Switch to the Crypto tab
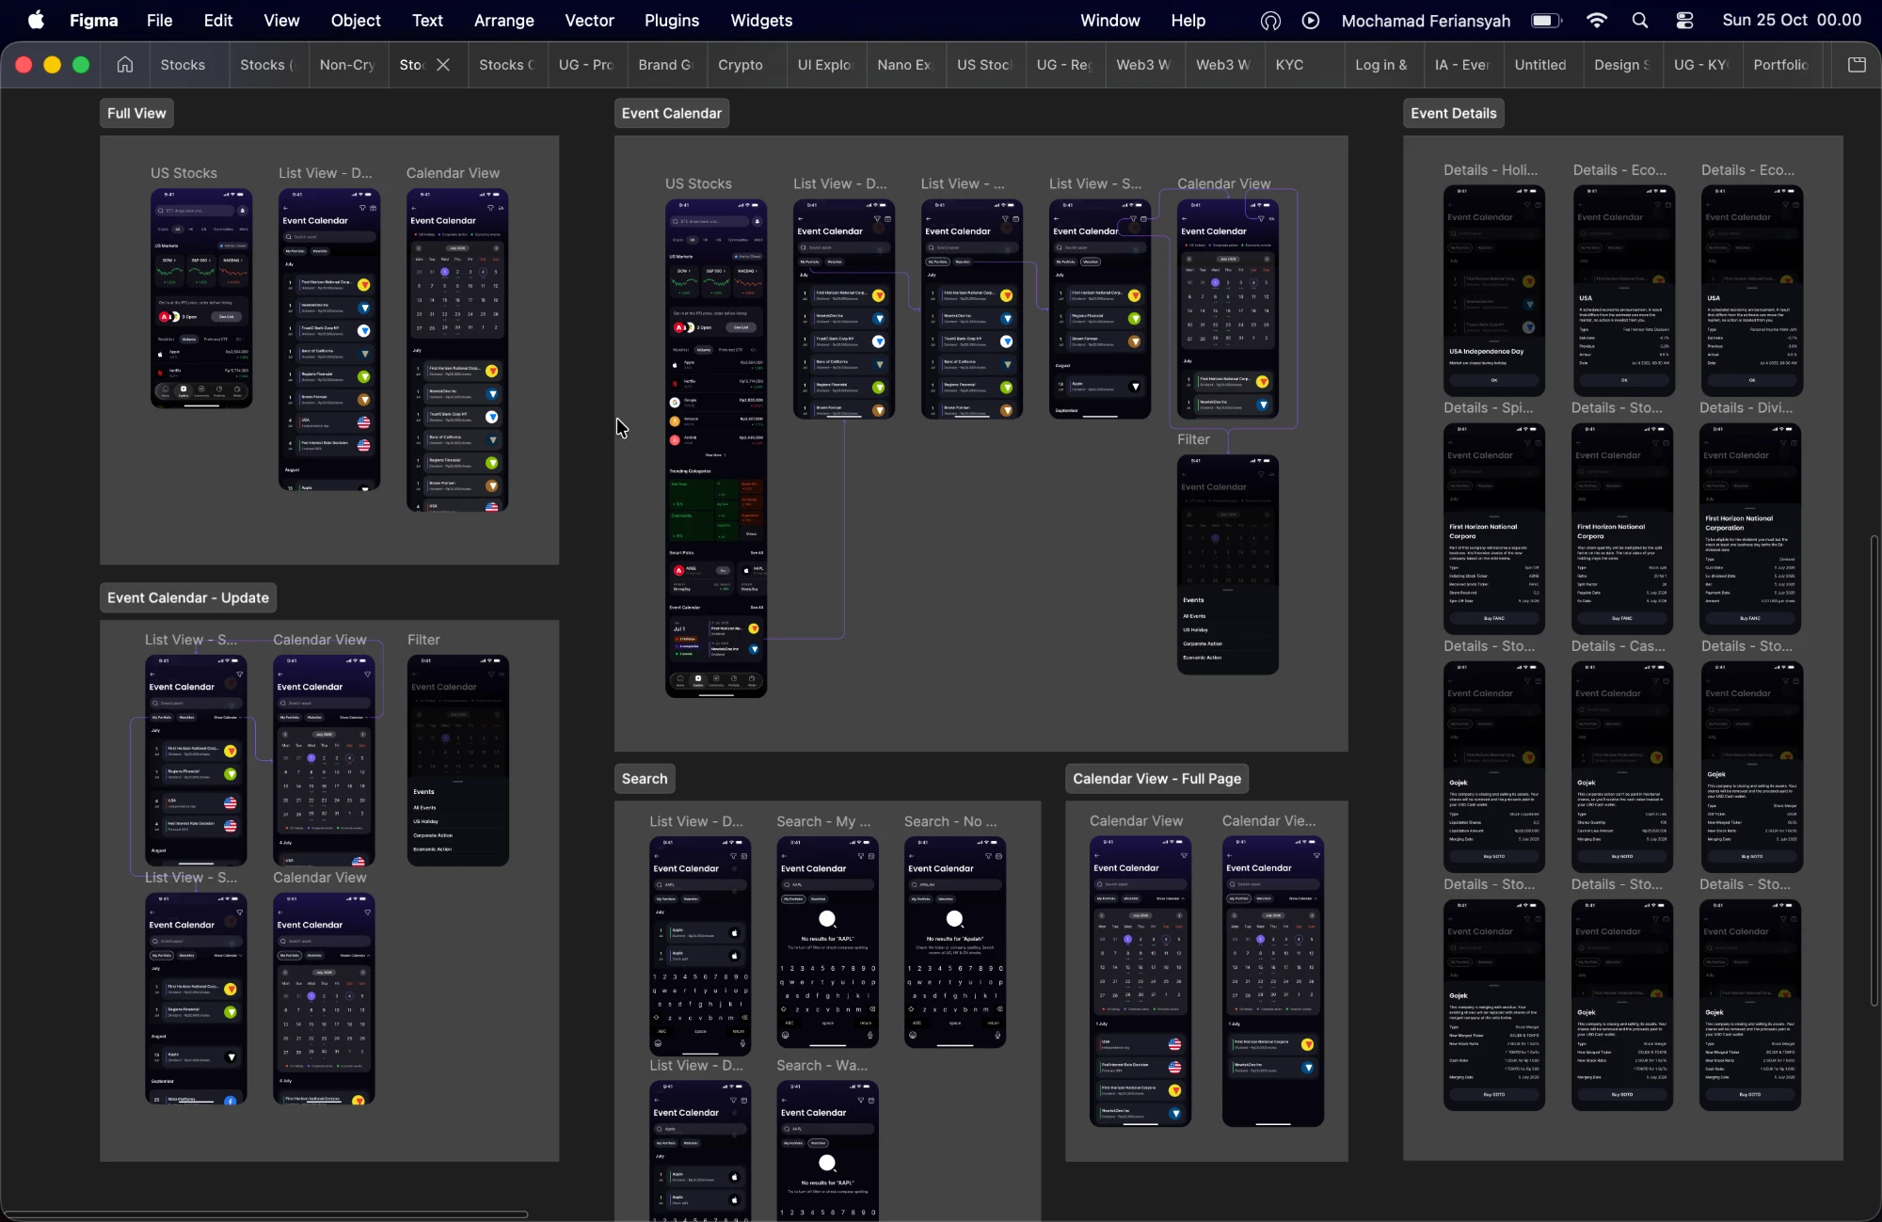This screenshot has width=1882, height=1222. coord(741,65)
